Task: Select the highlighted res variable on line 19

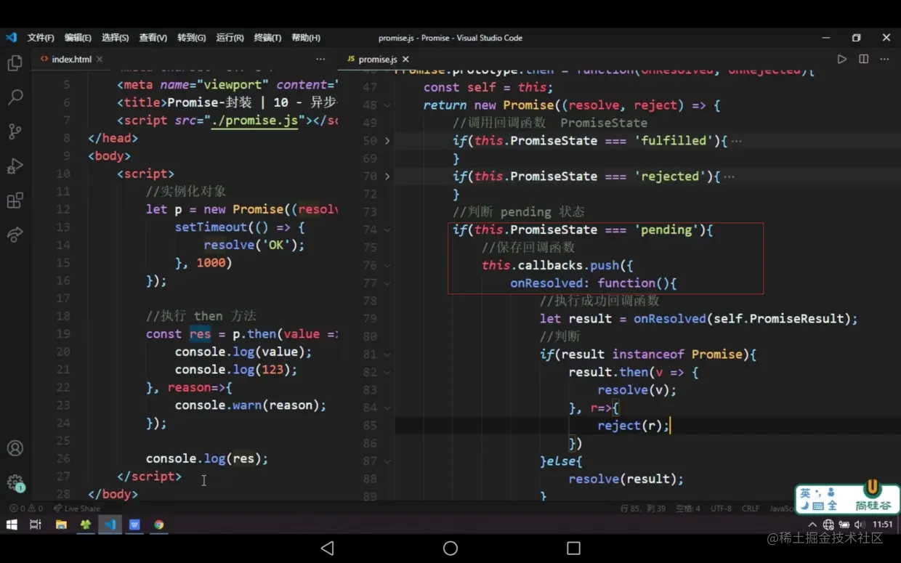Action: [x=200, y=334]
